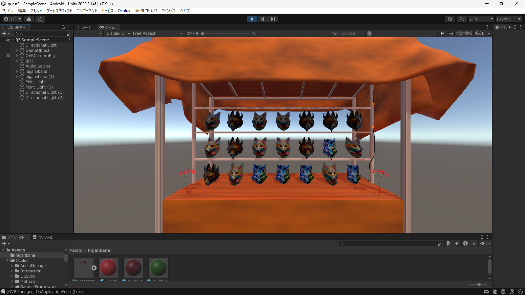Viewport: 525px width, 295px height.
Task: Toggle the Gizmos (ギズモ) button
Action: 479,33
